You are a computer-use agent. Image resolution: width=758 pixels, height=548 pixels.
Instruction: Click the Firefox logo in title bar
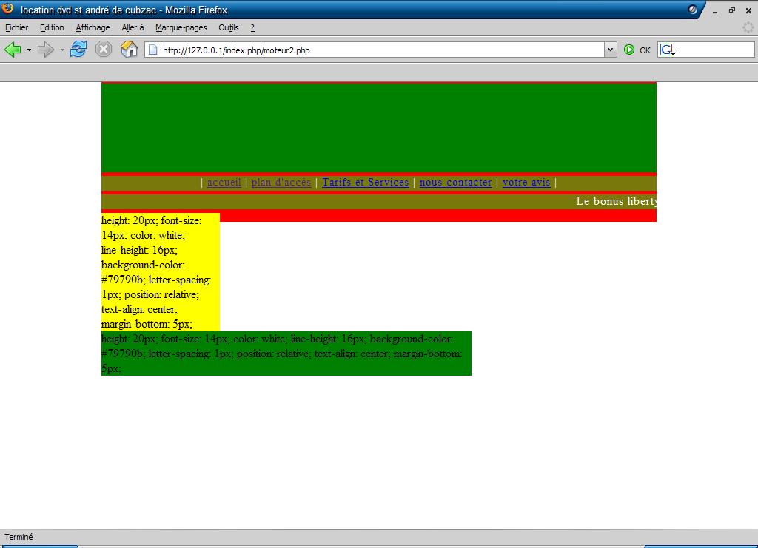click(7, 8)
